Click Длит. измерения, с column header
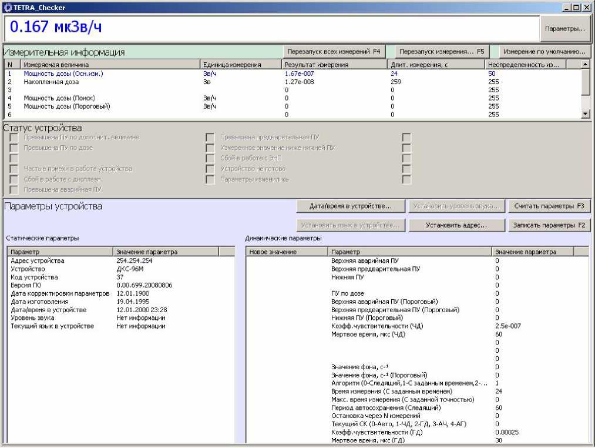Screen dimensions: 595x448 pos(436,65)
